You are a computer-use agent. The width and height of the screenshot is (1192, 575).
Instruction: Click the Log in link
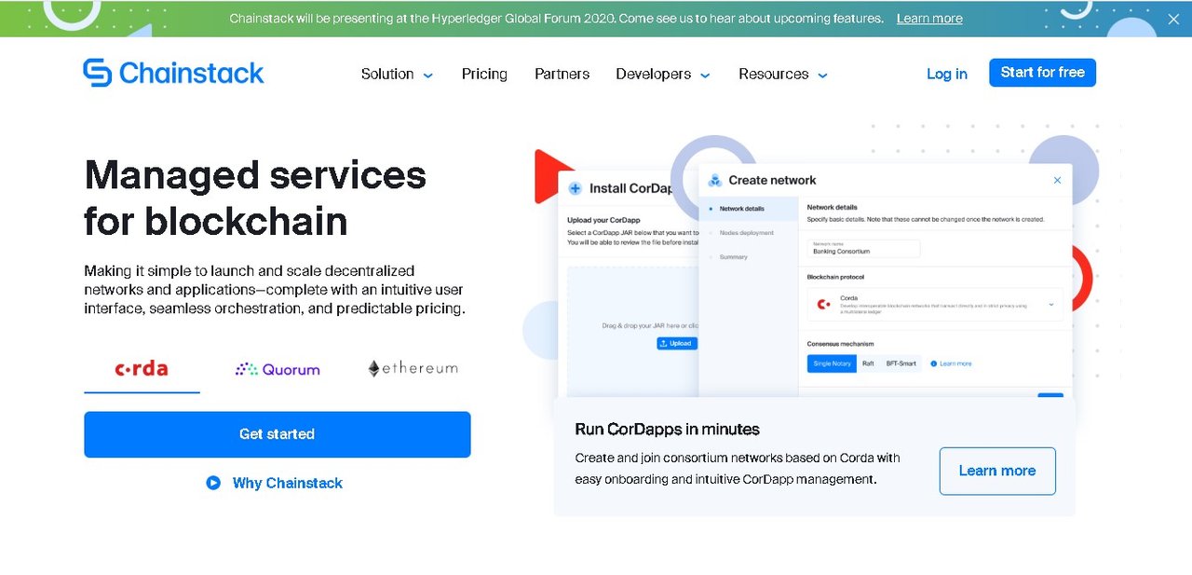tap(947, 74)
